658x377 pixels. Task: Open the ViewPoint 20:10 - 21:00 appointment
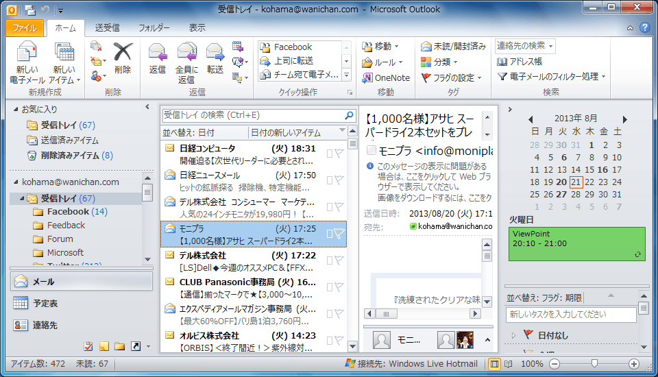(x=577, y=244)
